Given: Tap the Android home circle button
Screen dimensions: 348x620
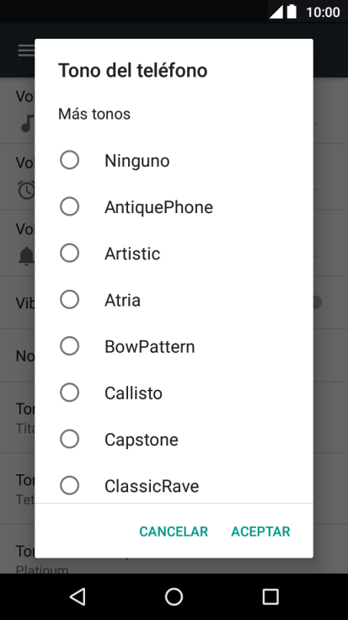Looking at the screenshot, I should [x=174, y=596].
